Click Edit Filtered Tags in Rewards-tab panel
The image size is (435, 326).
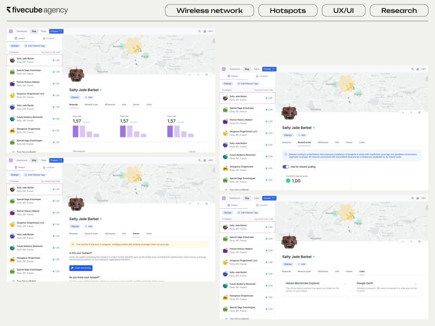coord(35,46)
